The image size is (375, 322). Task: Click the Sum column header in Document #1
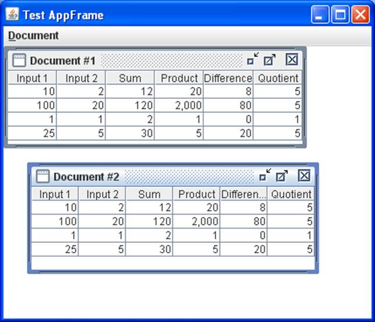pyautogui.click(x=130, y=78)
